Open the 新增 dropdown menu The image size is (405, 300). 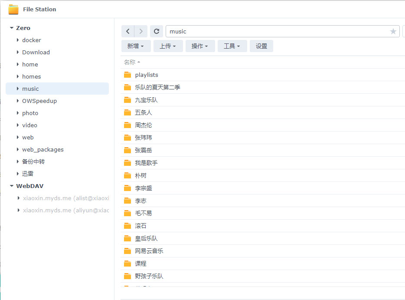[136, 46]
